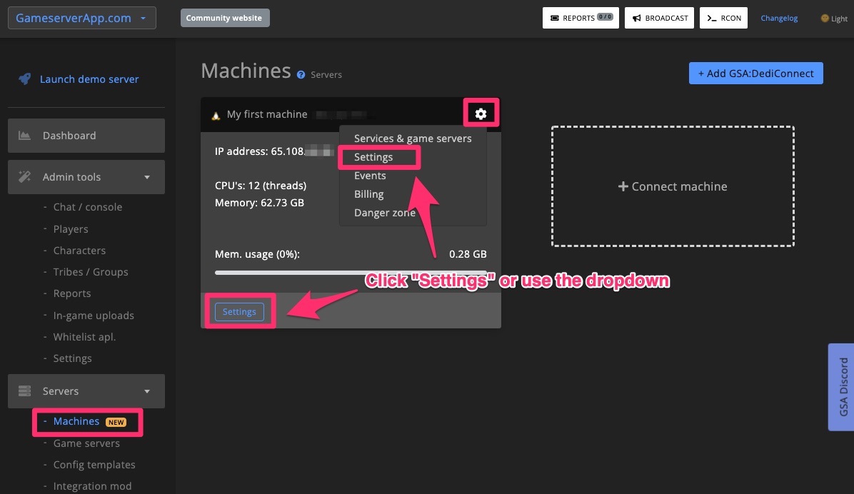Open Danger zone from the dropdown

tap(385, 213)
